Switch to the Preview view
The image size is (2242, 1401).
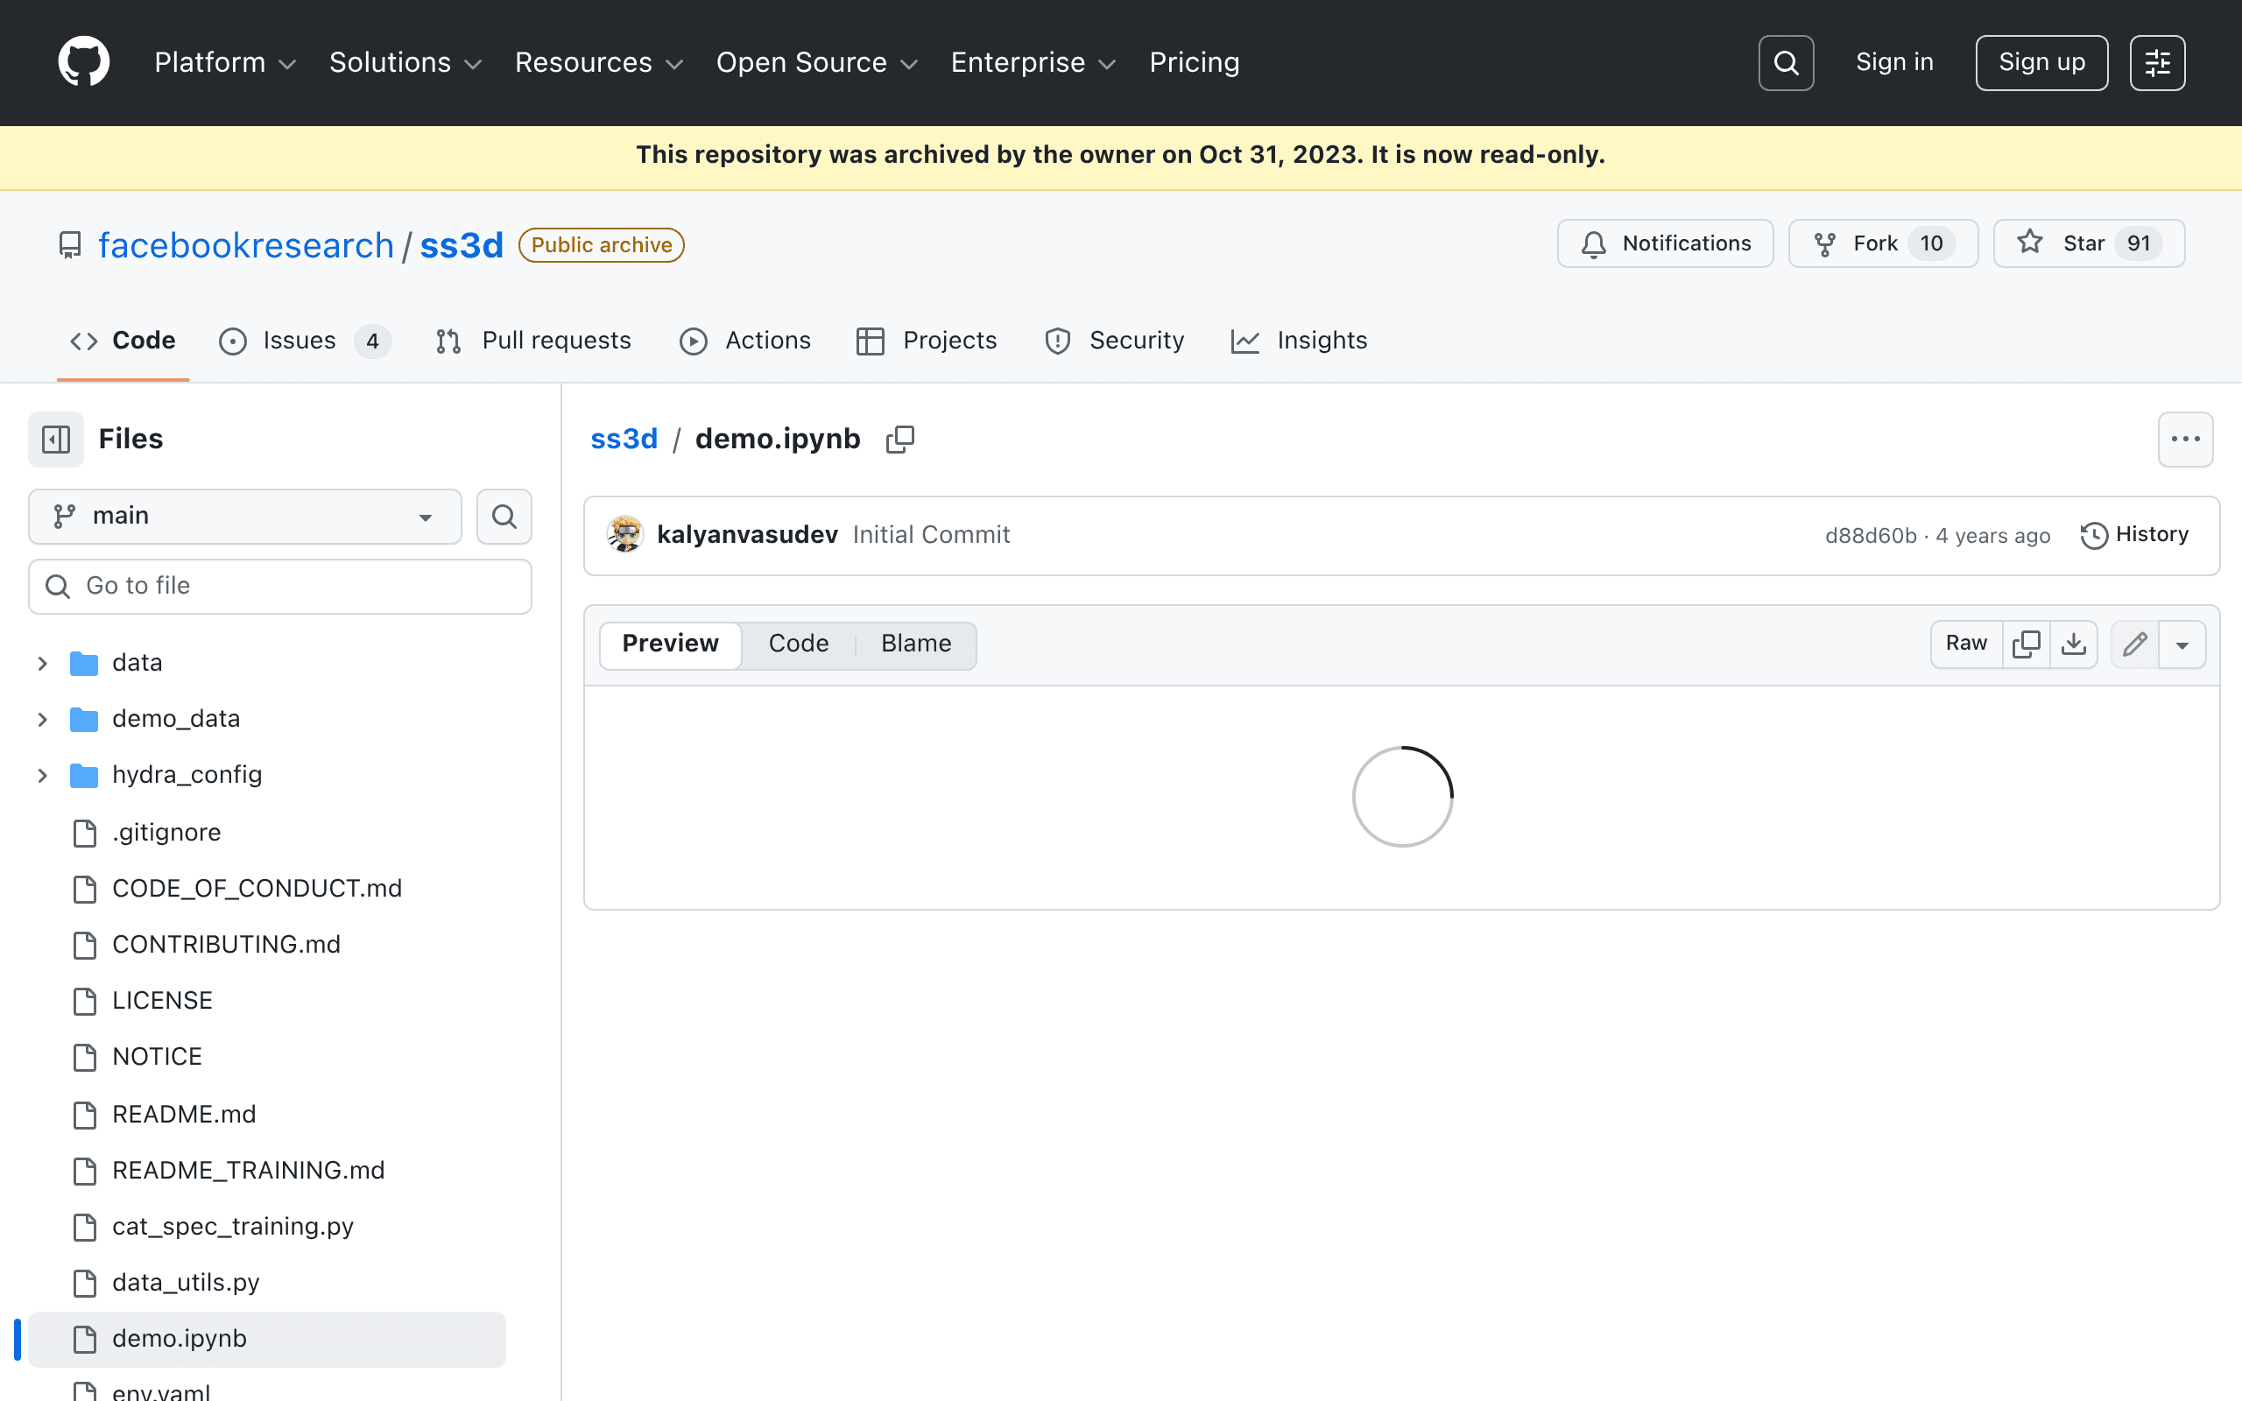tap(670, 644)
